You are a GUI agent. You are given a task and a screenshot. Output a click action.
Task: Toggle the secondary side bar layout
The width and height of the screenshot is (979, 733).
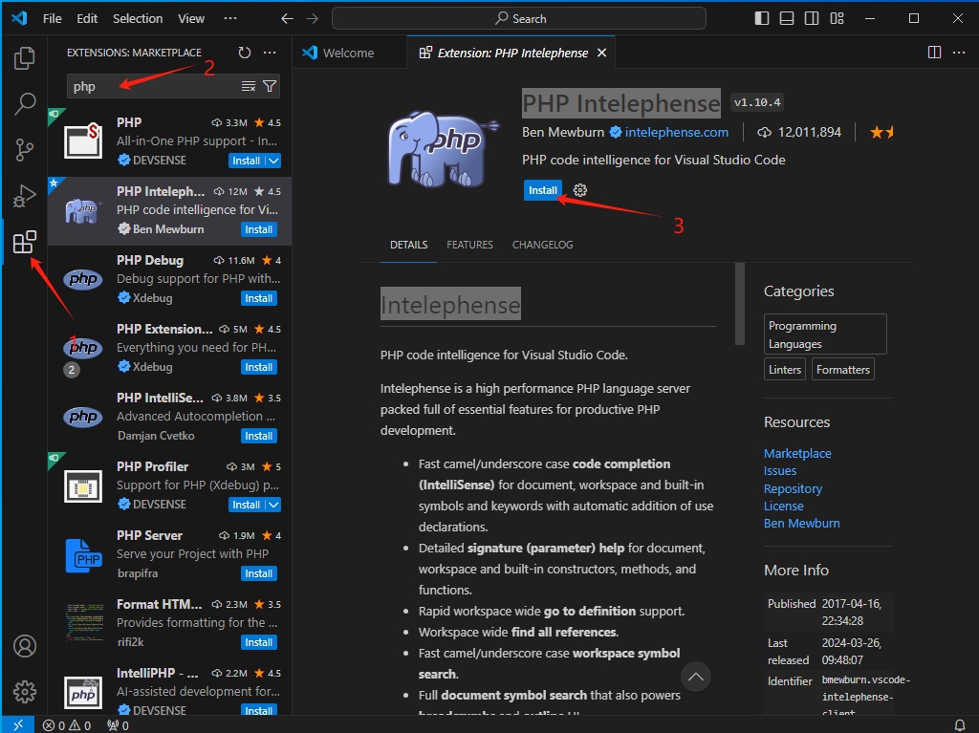[x=812, y=18]
